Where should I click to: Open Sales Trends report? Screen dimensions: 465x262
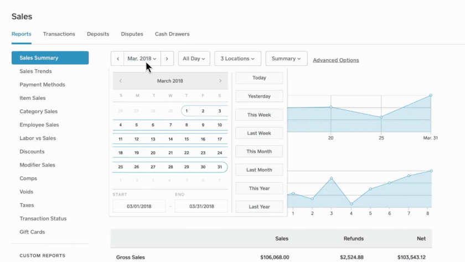(35, 71)
